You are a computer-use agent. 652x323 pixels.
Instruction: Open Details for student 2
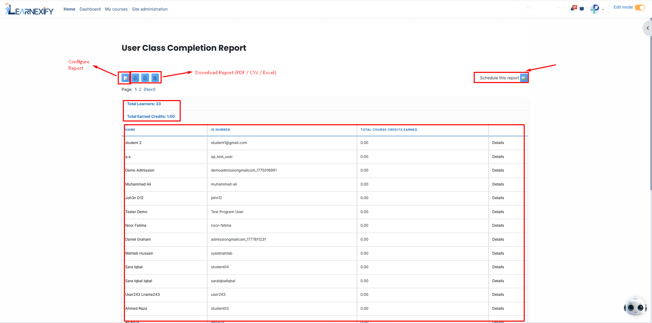(x=498, y=143)
